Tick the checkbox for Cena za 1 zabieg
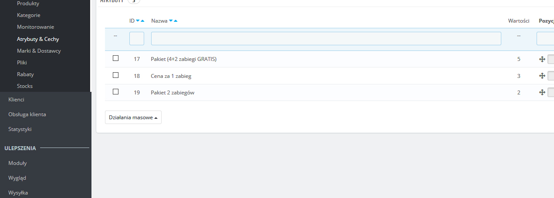Image resolution: width=554 pixels, height=198 pixels. coord(115,75)
